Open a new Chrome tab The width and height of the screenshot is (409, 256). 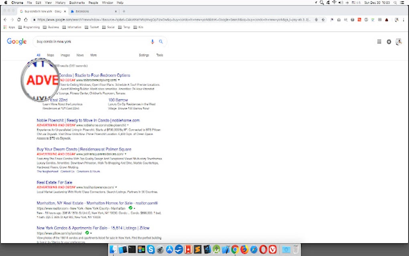pyautogui.click(x=124, y=12)
